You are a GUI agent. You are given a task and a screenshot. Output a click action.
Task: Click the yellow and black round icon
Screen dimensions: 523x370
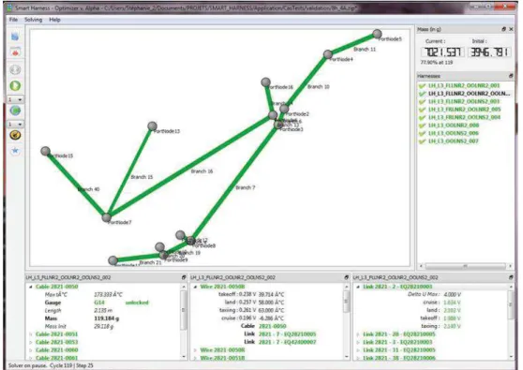15,135
